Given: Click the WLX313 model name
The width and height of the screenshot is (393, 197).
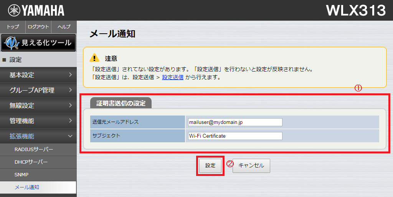Looking at the screenshot, I should (x=356, y=10).
